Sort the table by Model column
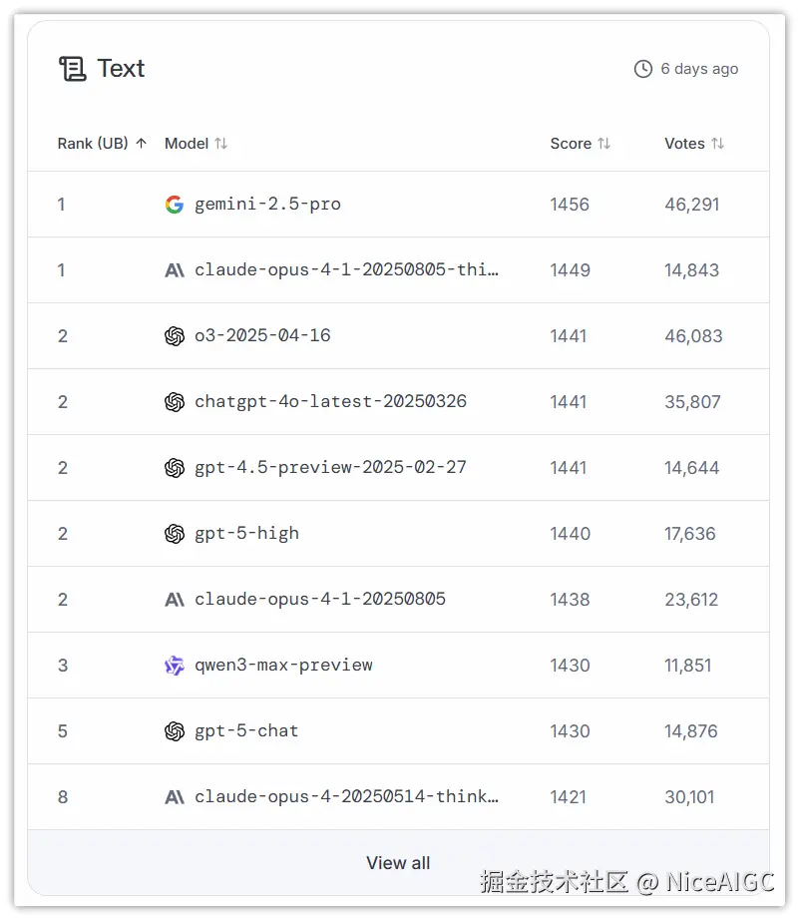799x920 pixels. tap(221, 144)
